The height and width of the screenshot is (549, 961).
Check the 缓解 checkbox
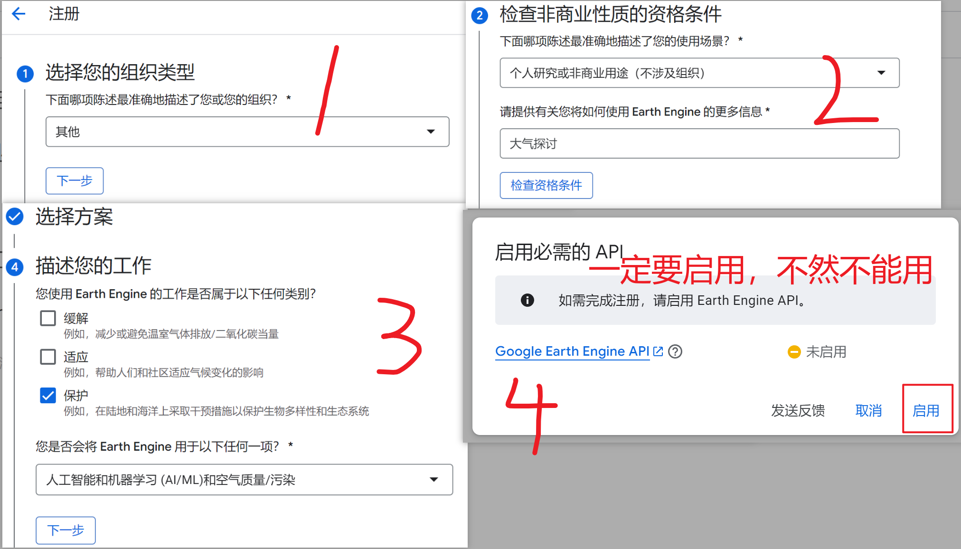[x=48, y=318]
